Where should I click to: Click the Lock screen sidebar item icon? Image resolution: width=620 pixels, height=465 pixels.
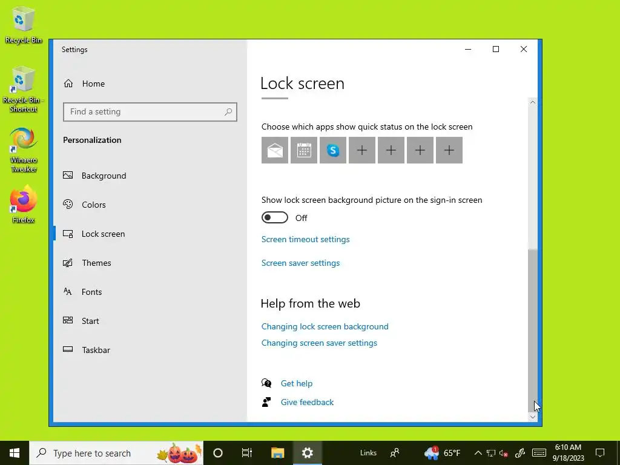(x=68, y=234)
